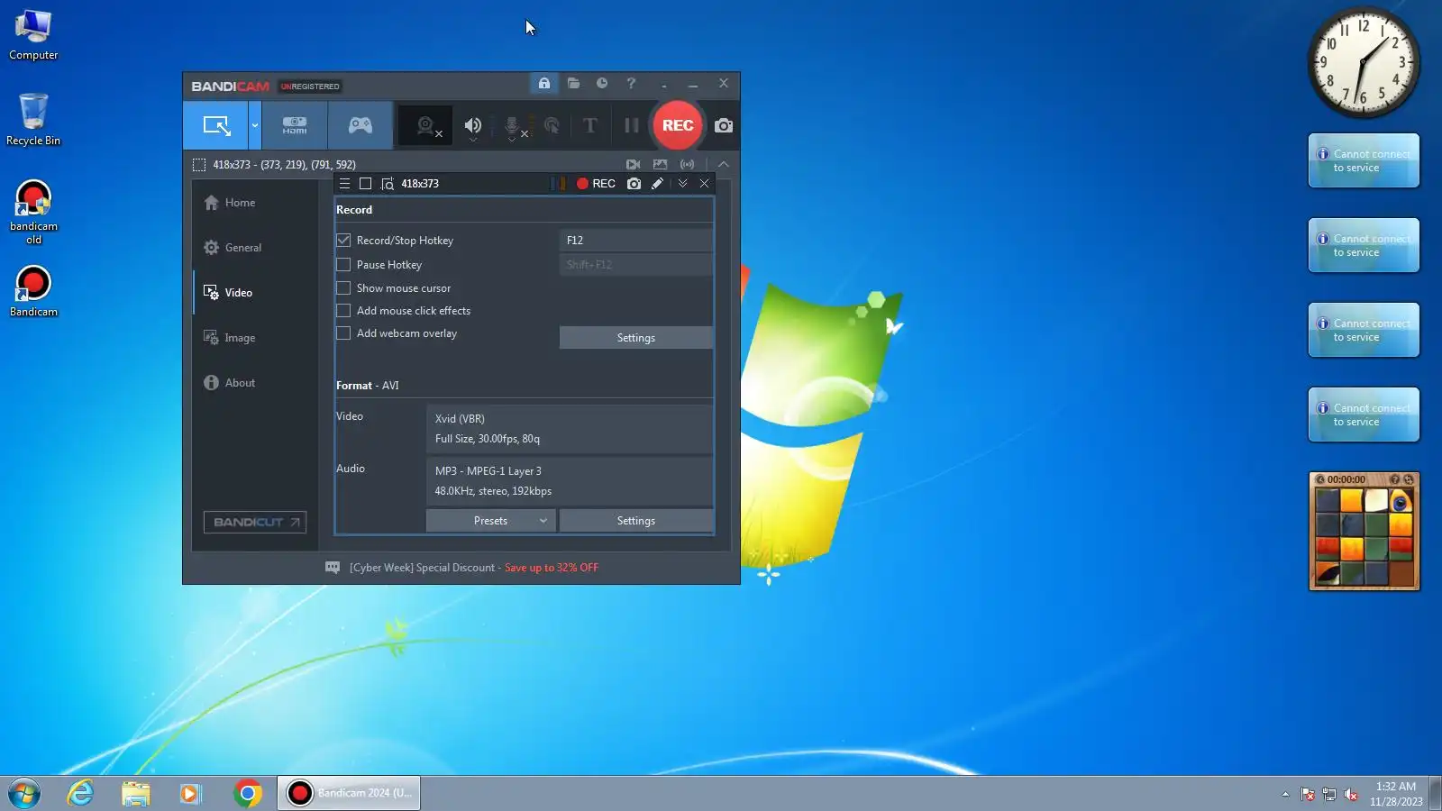The image size is (1442, 811).
Task: Select the screen rectangle recording mode
Action: [x=216, y=125]
